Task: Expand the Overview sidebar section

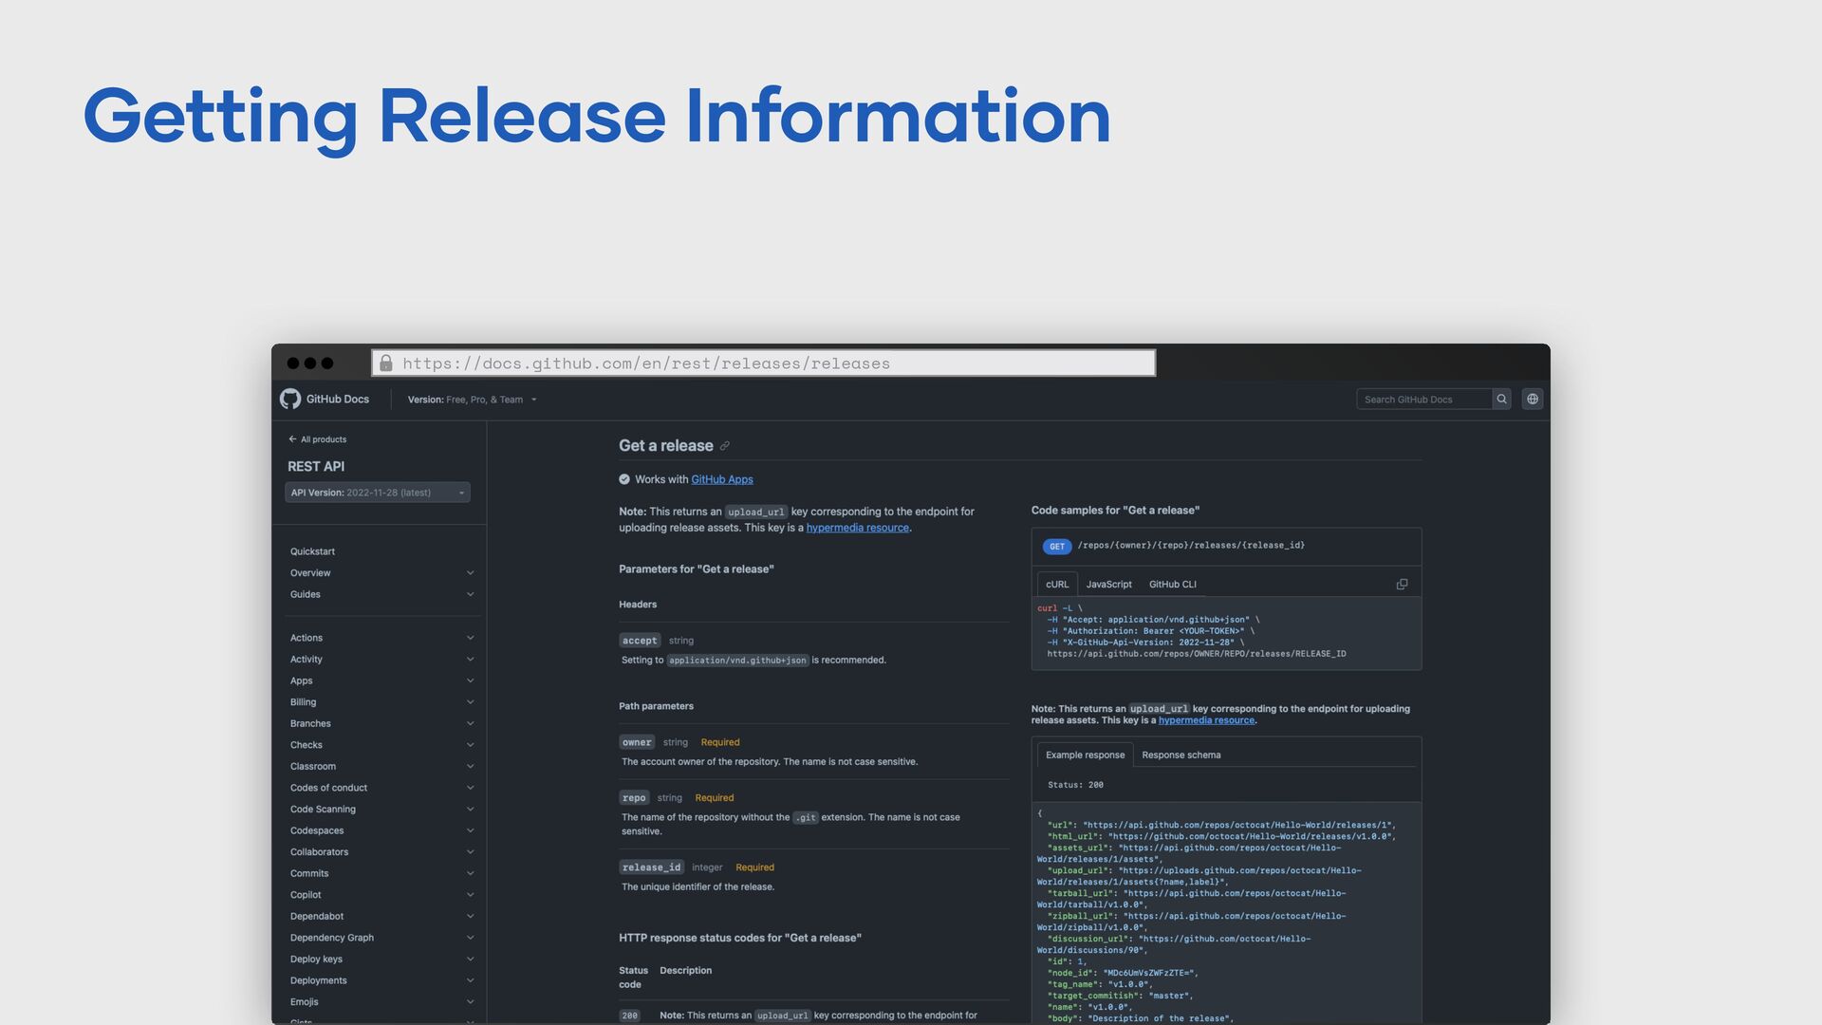Action: pos(381,573)
